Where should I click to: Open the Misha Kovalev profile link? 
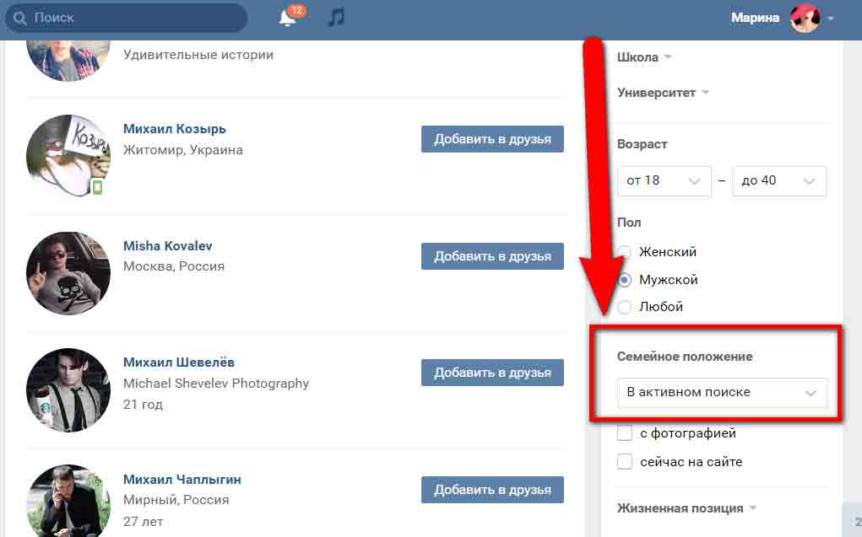point(168,245)
